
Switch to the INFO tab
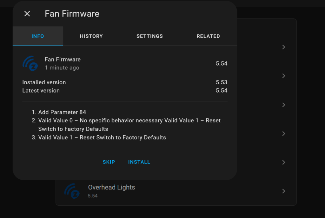38,36
